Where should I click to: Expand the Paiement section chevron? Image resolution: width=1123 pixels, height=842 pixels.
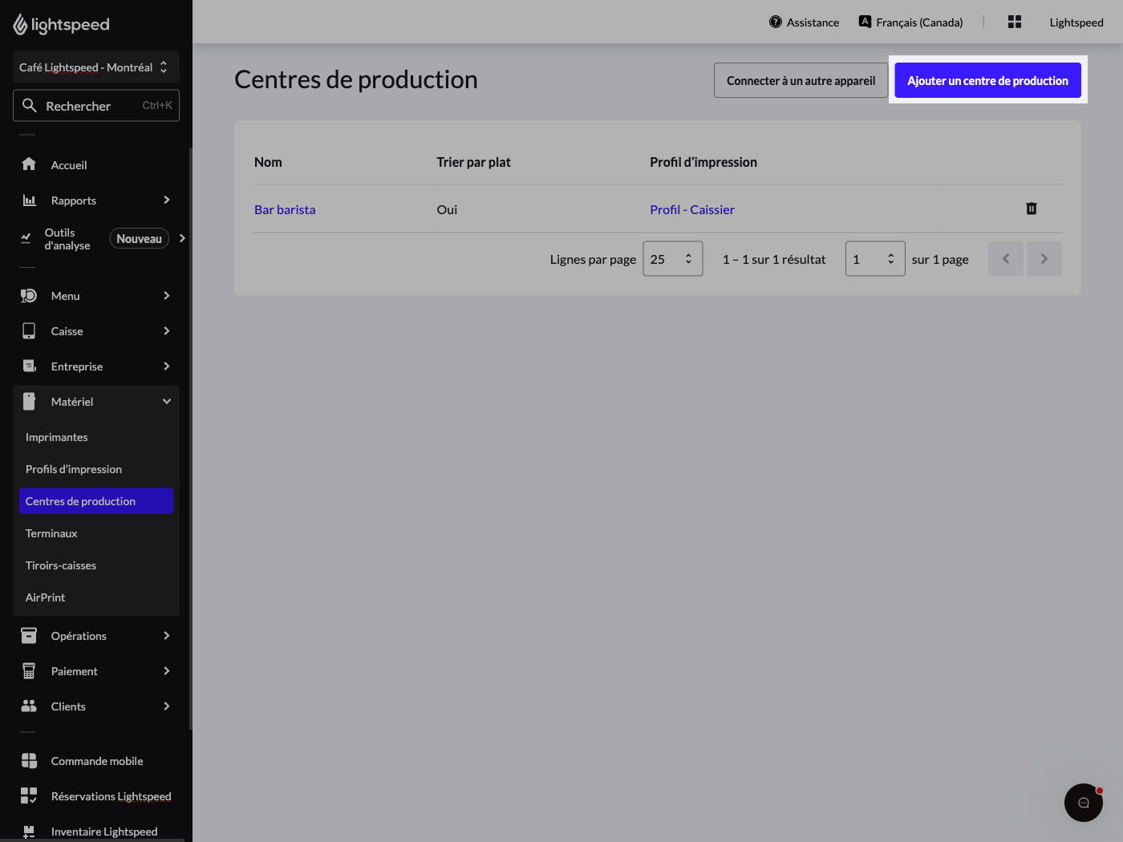coord(167,671)
